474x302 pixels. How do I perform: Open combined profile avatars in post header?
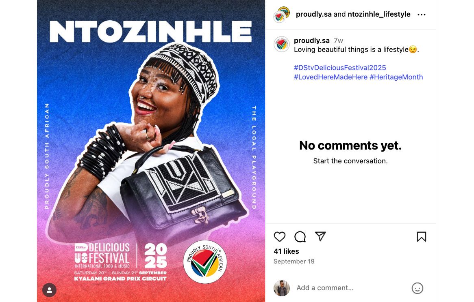point(282,14)
